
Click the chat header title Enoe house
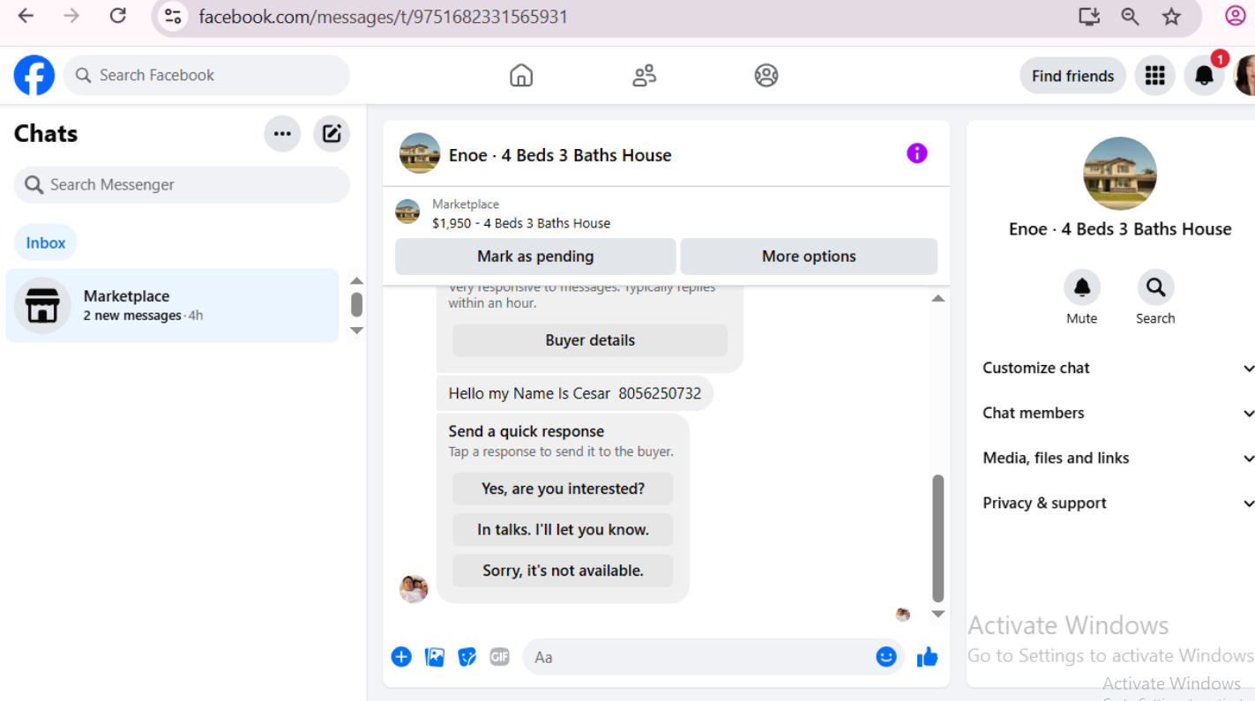tap(560, 155)
